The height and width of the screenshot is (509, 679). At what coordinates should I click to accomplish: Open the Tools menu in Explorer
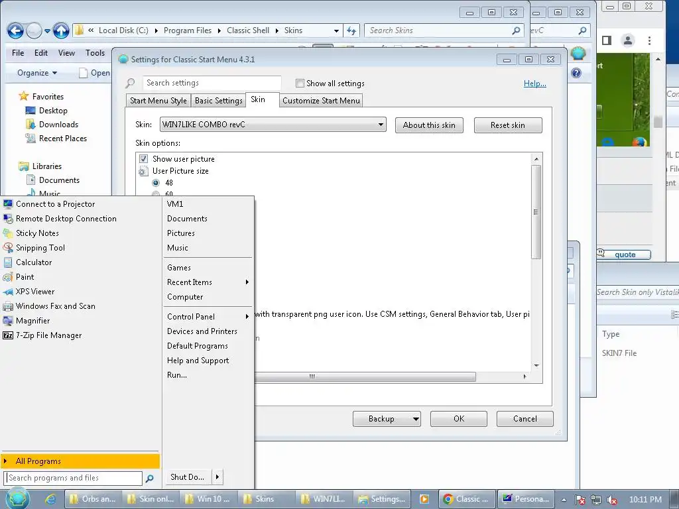click(95, 53)
